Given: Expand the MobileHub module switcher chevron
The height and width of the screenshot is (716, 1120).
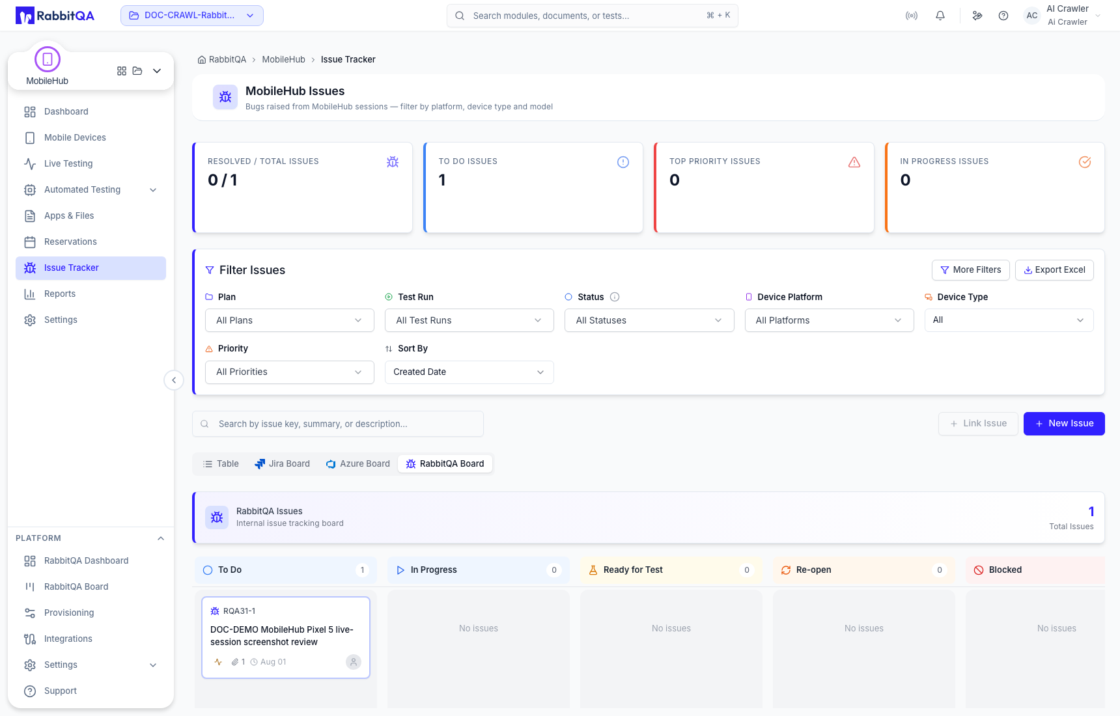Looking at the screenshot, I should tap(157, 71).
